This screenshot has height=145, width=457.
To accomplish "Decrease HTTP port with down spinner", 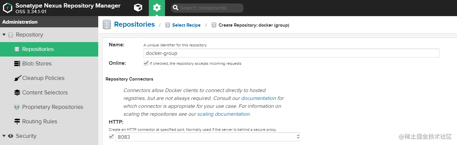I will coord(298,138).
